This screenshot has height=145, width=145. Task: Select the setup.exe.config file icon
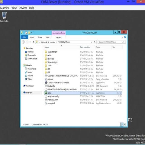[46, 96]
